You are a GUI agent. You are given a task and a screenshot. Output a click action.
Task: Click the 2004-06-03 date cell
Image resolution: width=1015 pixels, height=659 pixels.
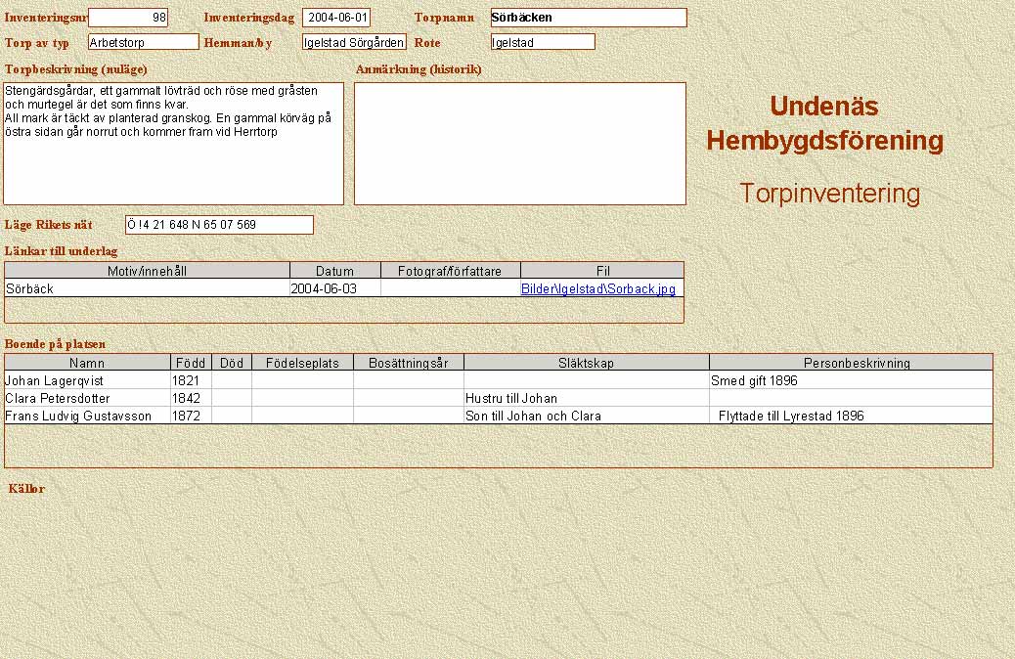pyautogui.click(x=334, y=289)
